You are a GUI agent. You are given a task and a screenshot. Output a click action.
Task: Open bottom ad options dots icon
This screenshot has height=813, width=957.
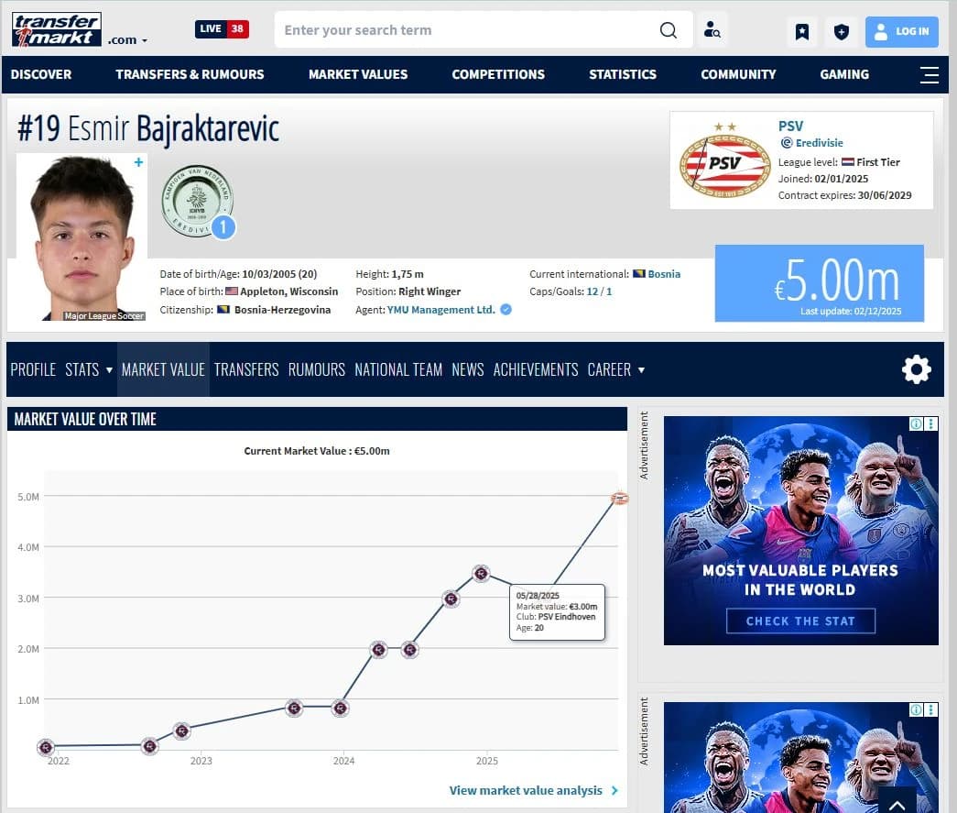tap(930, 709)
